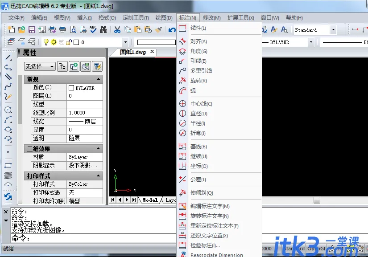Open the 编辑(E) menu
Screen dimensions: 368x257
[x=39, y=18]
